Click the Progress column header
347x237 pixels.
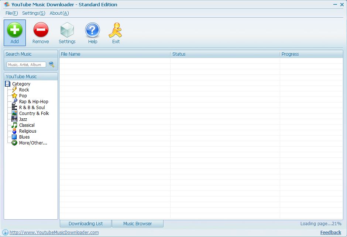311,54
